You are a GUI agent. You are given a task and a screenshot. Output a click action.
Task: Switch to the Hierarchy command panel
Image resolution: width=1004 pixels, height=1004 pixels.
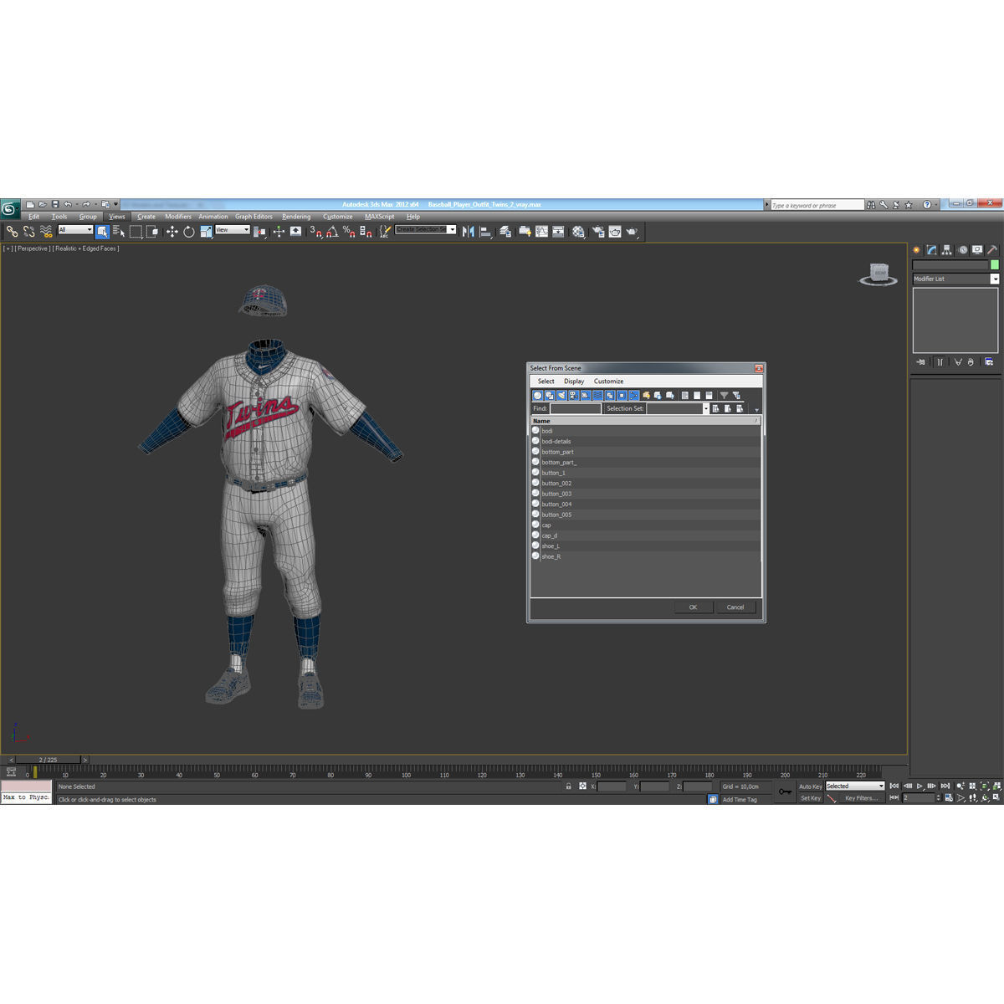coord(946,250)
